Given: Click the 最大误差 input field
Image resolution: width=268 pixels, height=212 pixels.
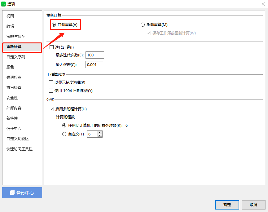Looking at the screenshot, I should pyautogui.click(x=95, y=65).
